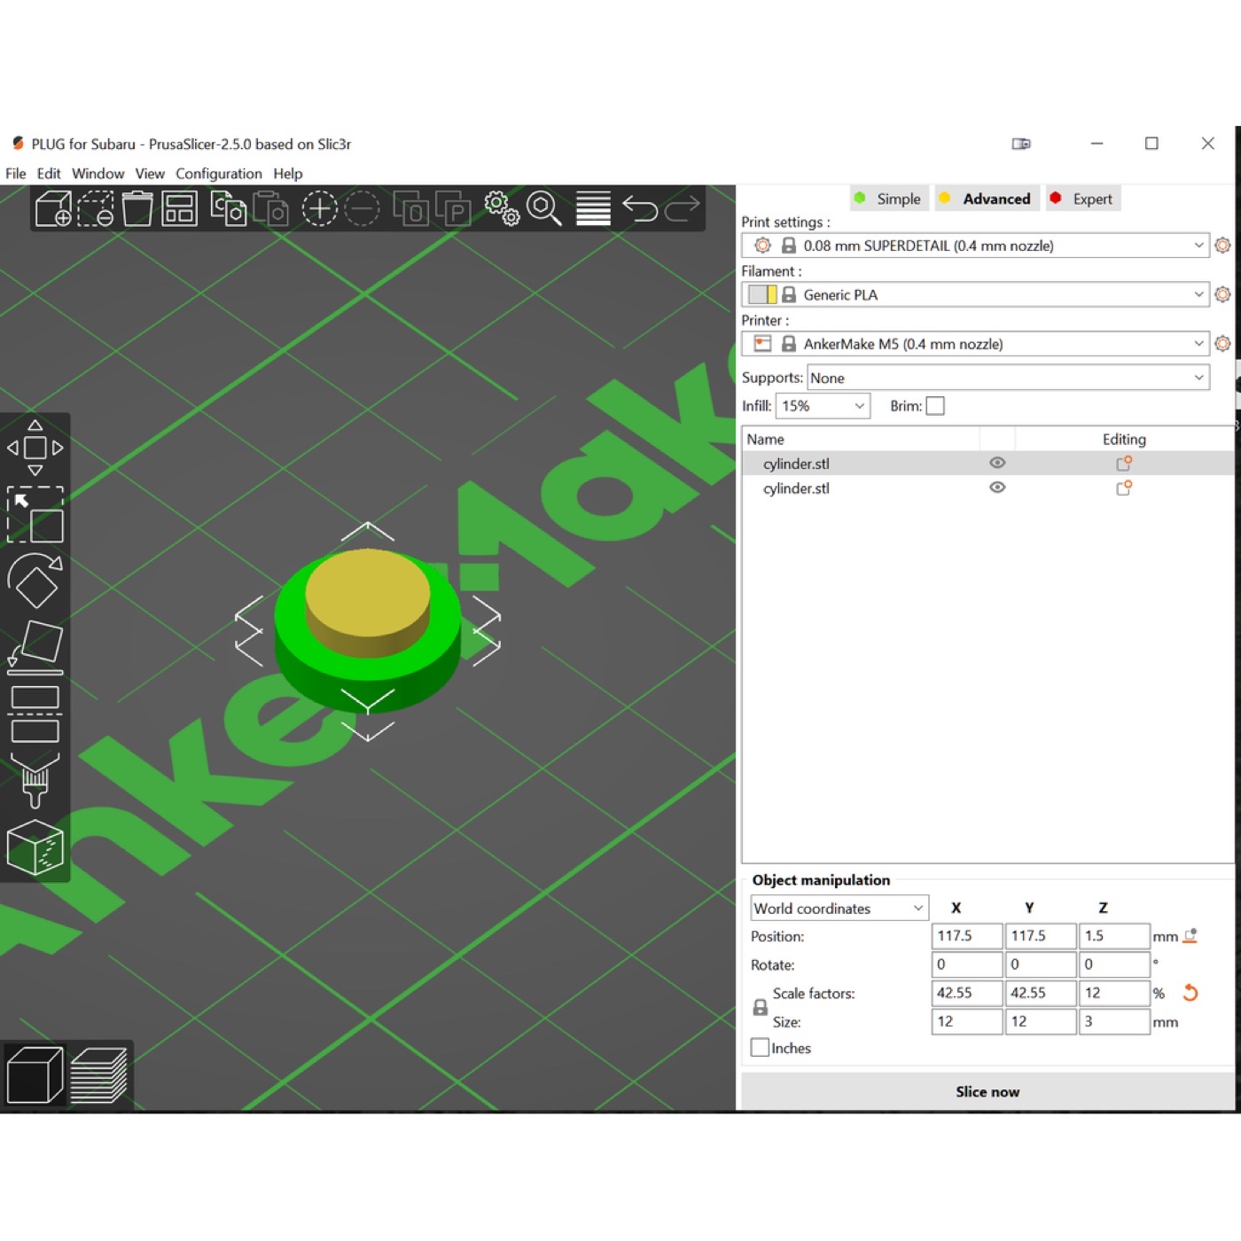Reset scale with the orange arrow icon

tap(1190, 993)
